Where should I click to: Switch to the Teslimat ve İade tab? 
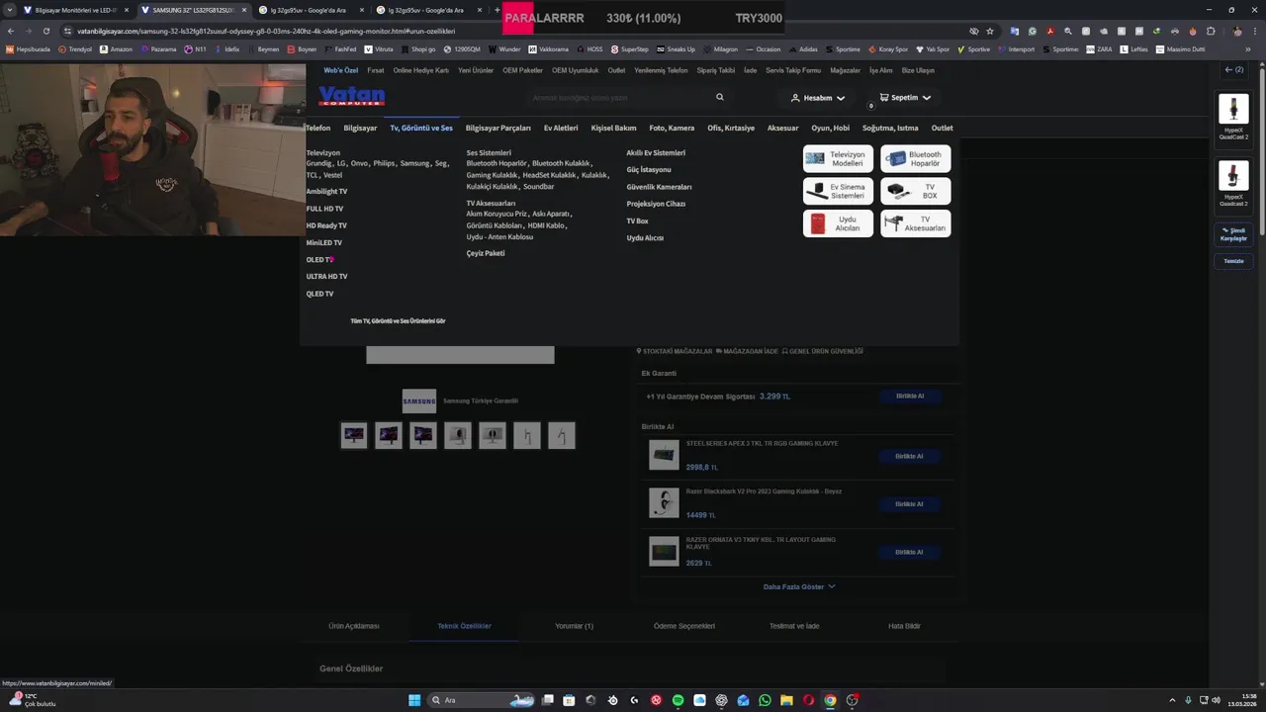pyautogui.click(x=794, y=626)
